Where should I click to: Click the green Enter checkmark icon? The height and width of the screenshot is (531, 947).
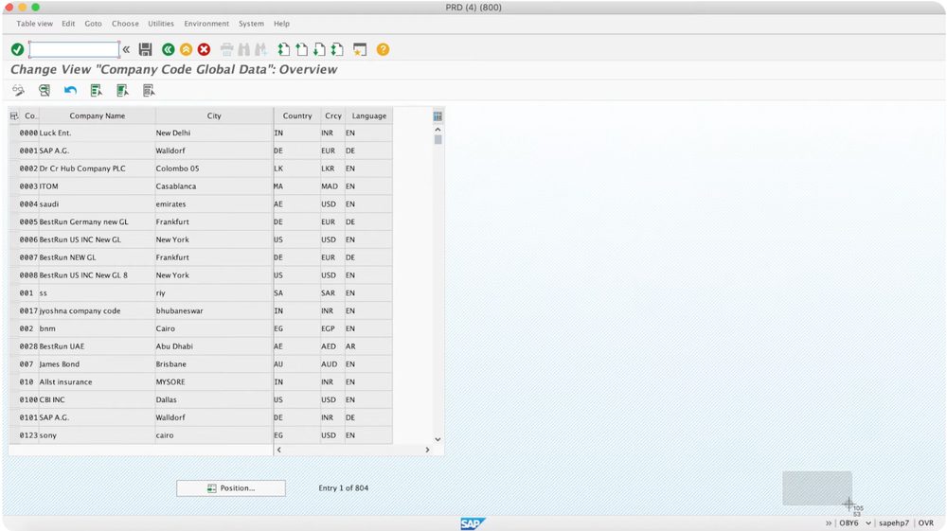17,49
